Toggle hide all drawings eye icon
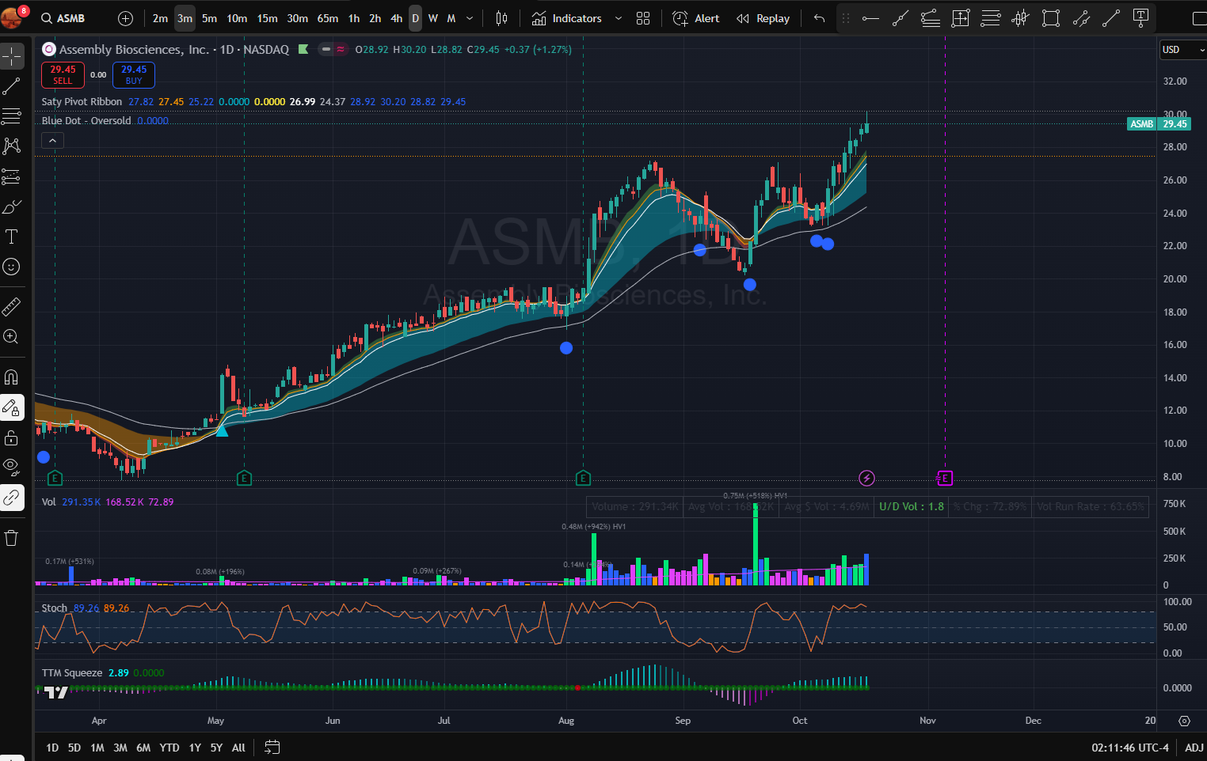Viewport: 1207px width, 761px height. coord(12,468)
